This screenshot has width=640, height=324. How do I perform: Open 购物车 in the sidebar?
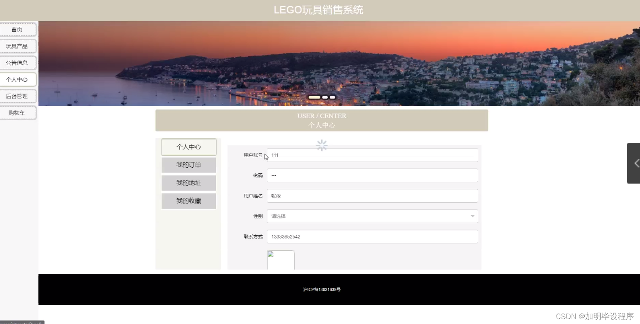pyautogui.click(x=17, y=113)
